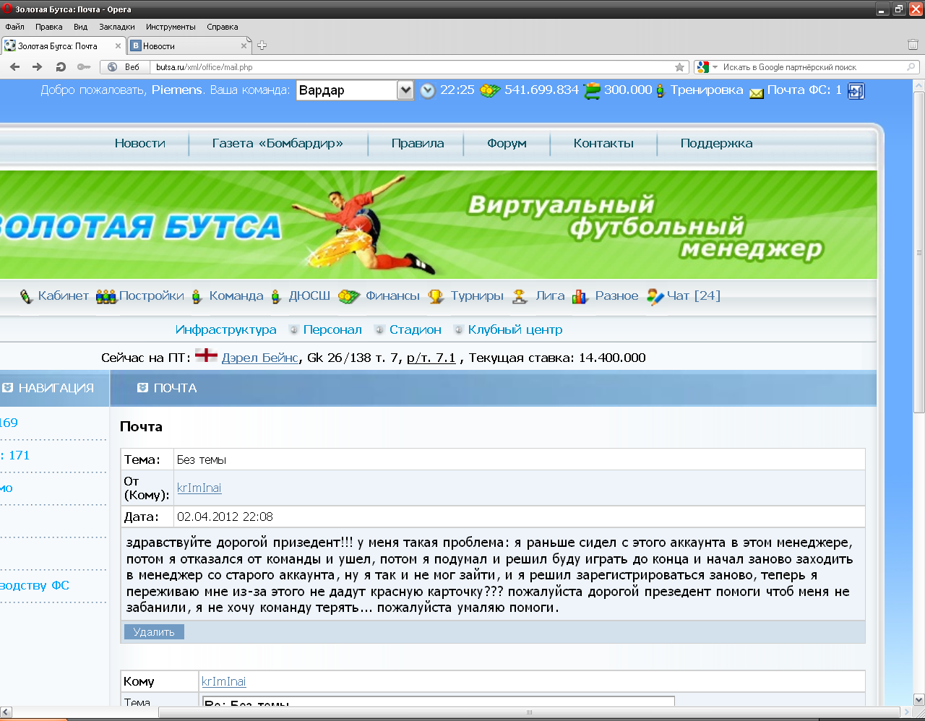Viewport: 925px width, 721px height.
Task: Click the bookmark star in address bar
Action: [x=679, y=67]
